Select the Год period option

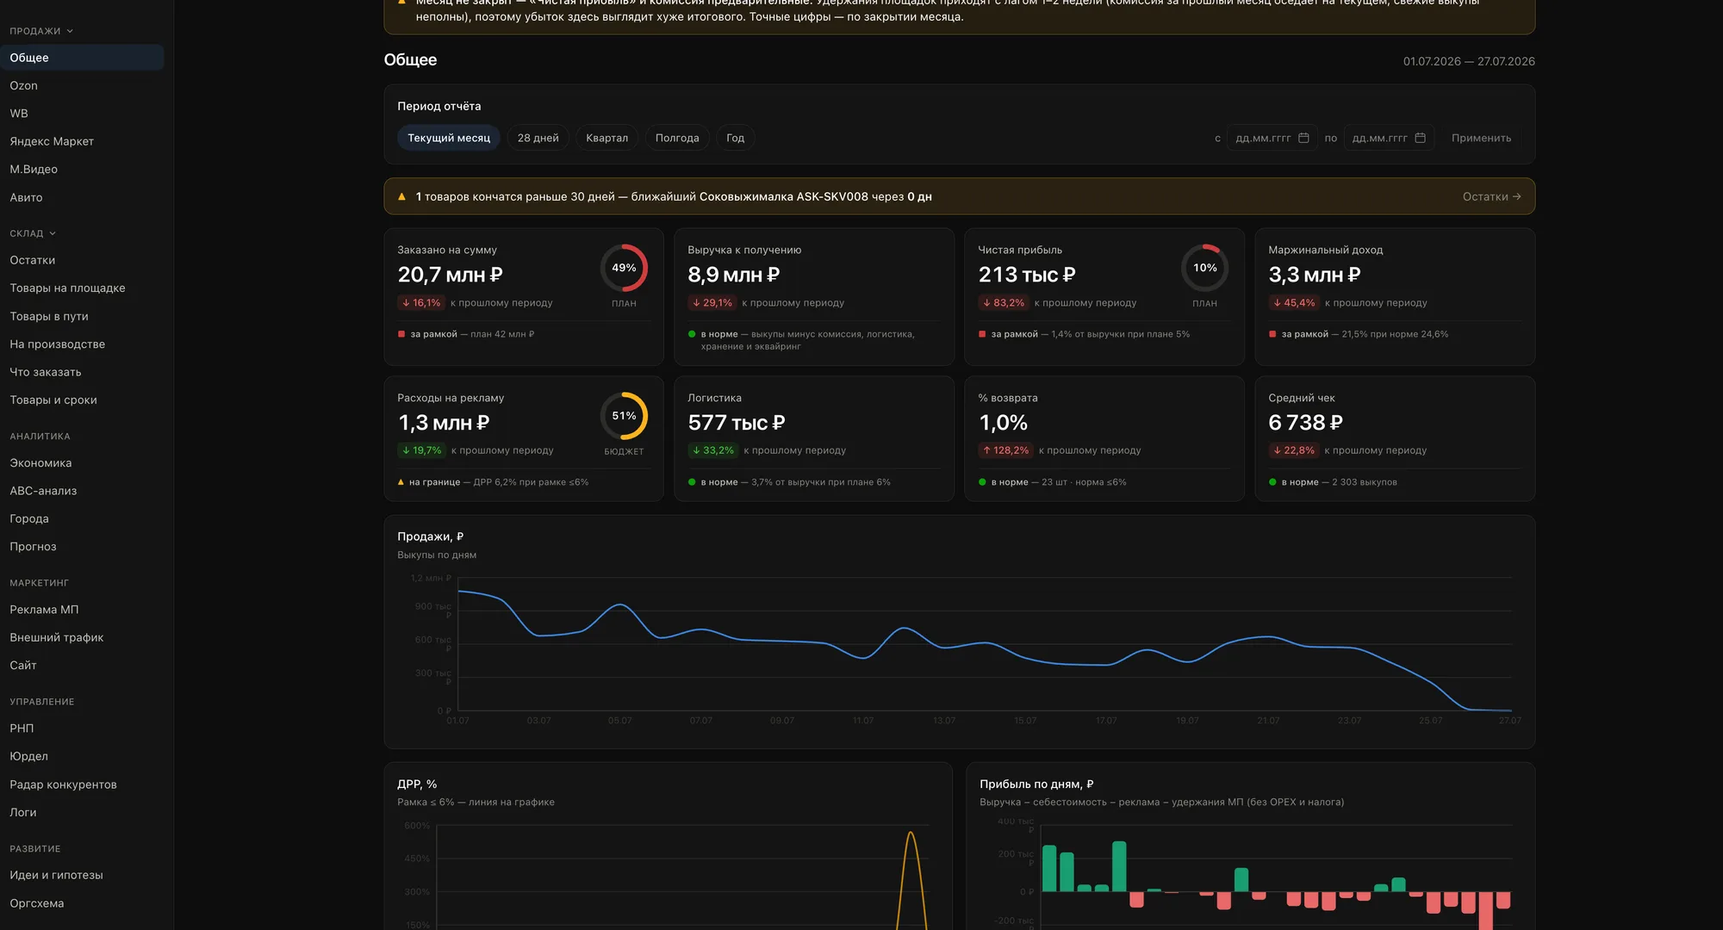click(x=735, y=138)
